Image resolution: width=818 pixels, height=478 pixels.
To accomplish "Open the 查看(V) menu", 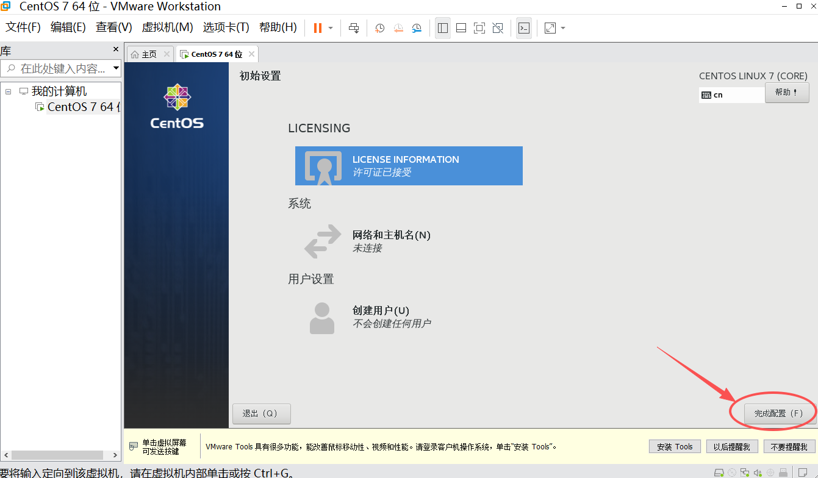I will pyautogui.click(x=114, y=27).
